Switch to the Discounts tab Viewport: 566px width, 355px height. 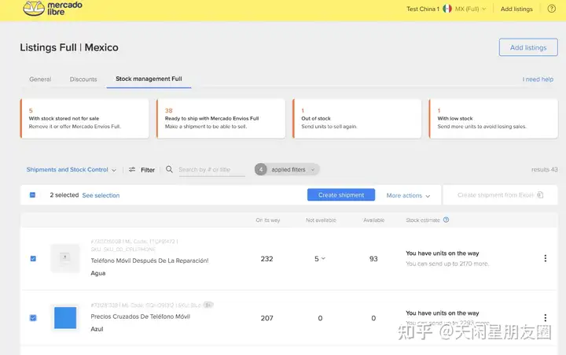click(83, 80)
